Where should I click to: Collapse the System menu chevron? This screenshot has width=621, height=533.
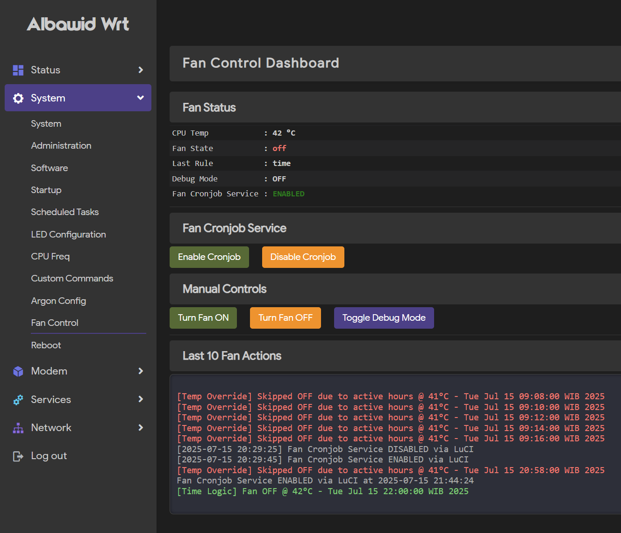point(141,98)
